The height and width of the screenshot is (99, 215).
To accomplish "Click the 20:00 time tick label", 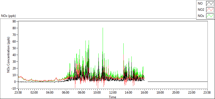I will pyautogui.click(x=176, y=93).
